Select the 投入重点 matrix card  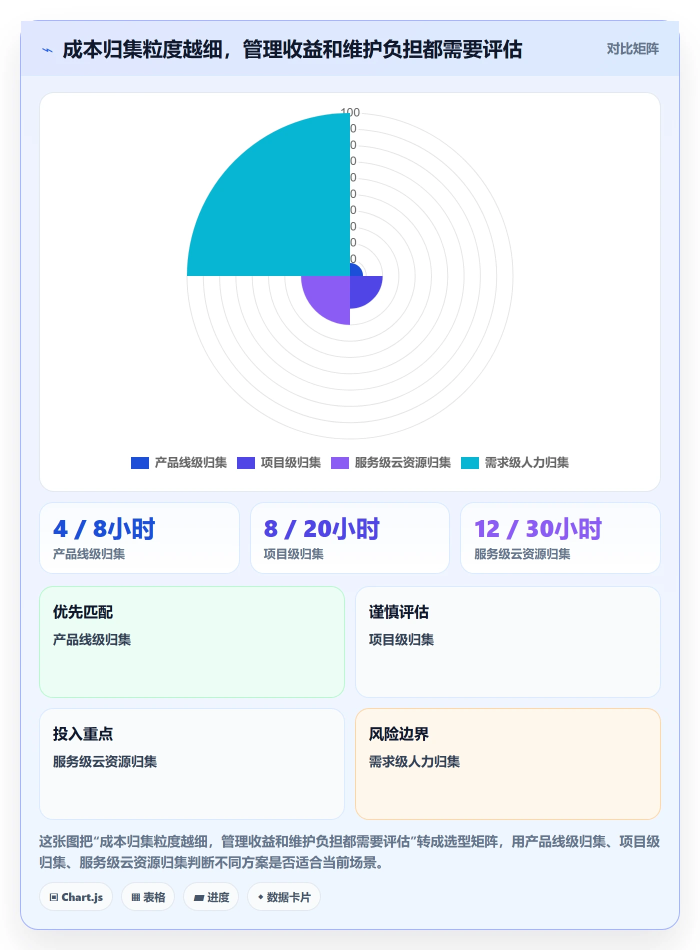[x=192, y=764]
